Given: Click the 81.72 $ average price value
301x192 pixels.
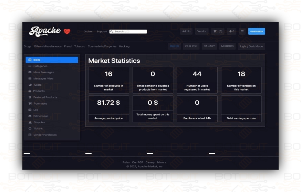Looking at the screenshot, I should (x=108, y=103).
